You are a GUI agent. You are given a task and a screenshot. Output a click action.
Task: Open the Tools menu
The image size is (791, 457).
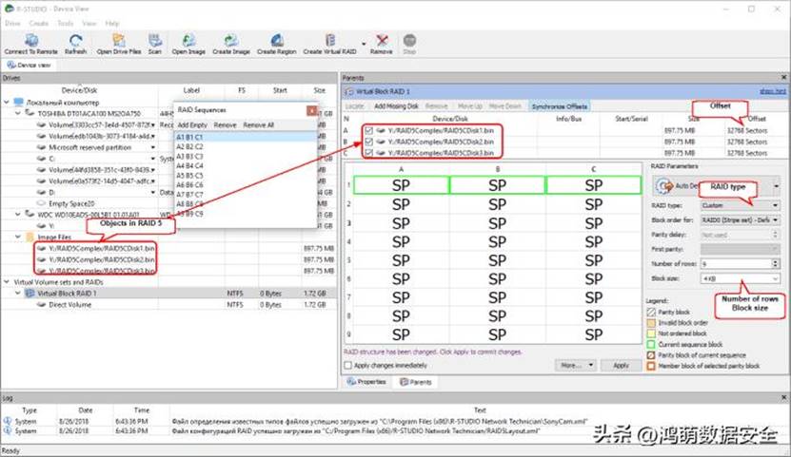[x=65, y=23]
